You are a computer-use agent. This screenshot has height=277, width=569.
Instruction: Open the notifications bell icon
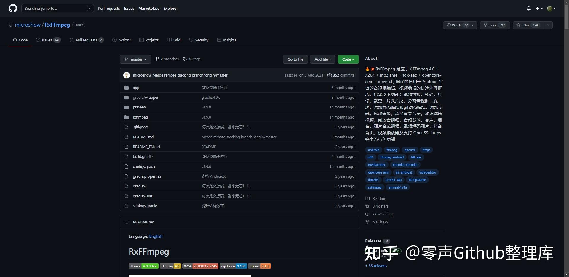[x=529, y=8]
